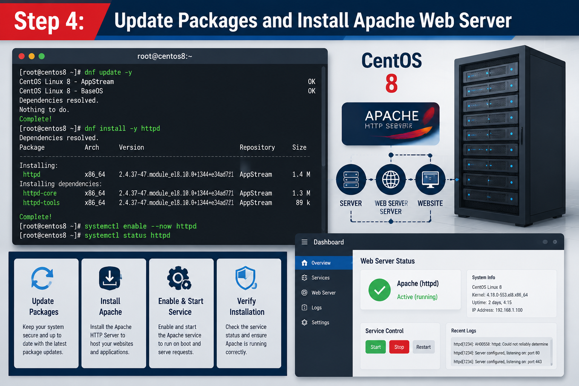Click 'IP Address: 192.168.1.100' line
Viewport: 579px width, 386px height.
coord(497,310)
